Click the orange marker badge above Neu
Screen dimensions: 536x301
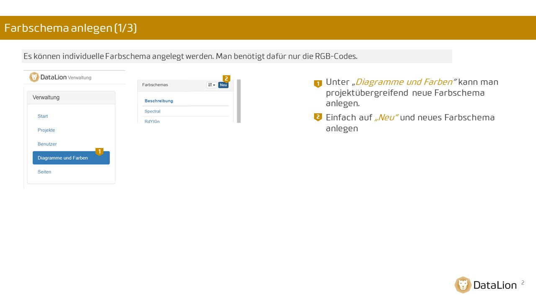(x=227, y=79)
